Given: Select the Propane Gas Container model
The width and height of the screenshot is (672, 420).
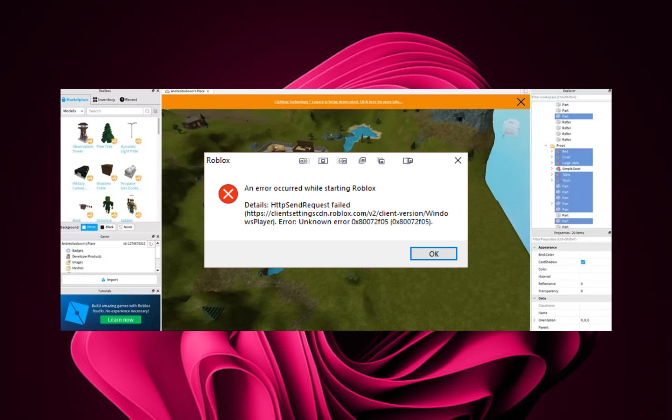Looking at the screenshot, I should click(131, 177).
